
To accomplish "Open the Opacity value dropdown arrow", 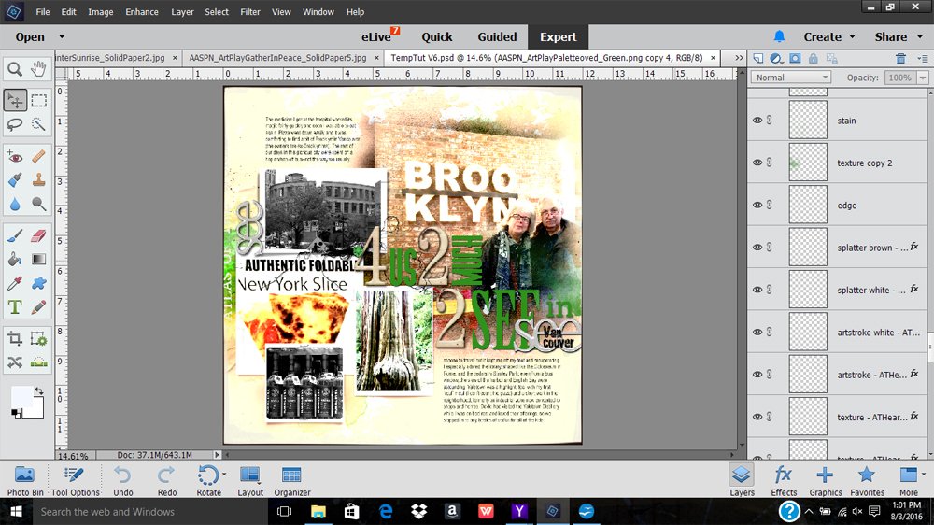I will (923, 78).
